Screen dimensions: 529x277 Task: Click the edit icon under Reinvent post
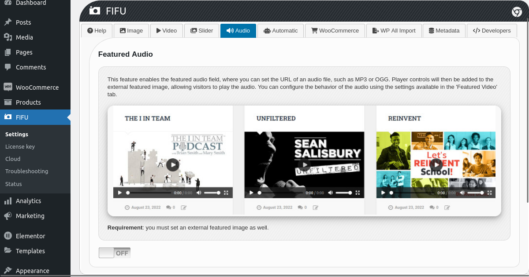tap(447, 208)
